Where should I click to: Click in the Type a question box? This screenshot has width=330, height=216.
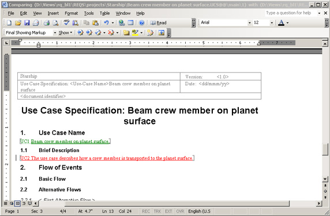tap(291, 13)
